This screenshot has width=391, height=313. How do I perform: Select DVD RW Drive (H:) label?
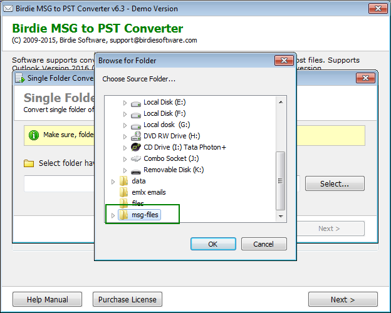[172, 136]
